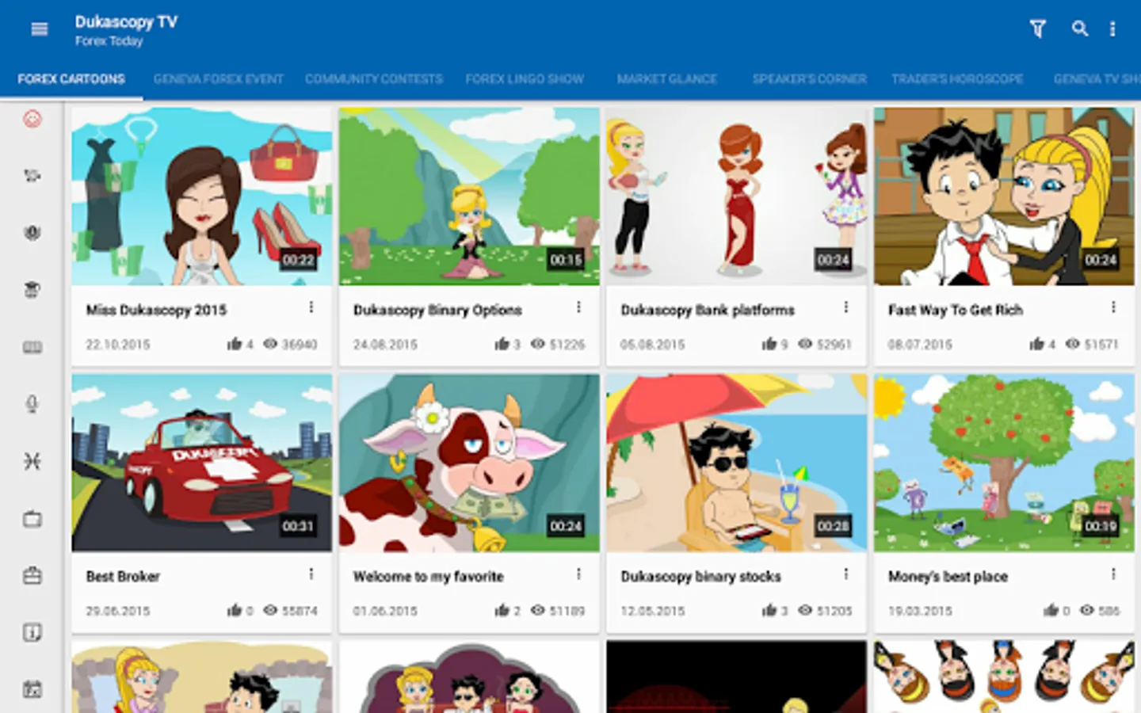Open options for Money's best place card
This screenshot has width=1141, height=713.
pos(1113,574)
